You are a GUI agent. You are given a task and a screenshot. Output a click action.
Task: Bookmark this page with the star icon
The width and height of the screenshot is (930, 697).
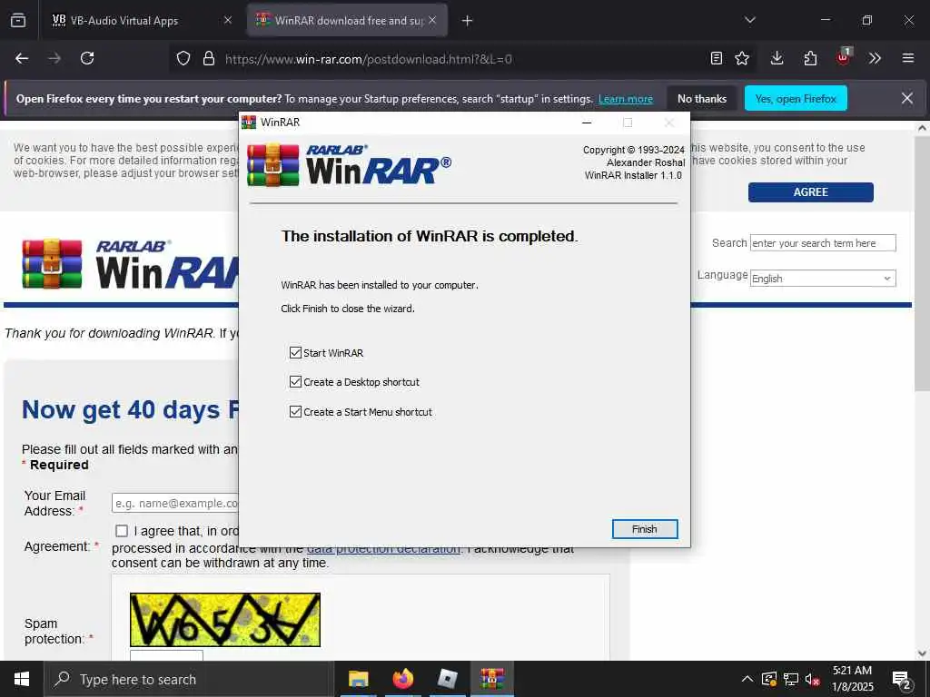[x=742, y=58]
